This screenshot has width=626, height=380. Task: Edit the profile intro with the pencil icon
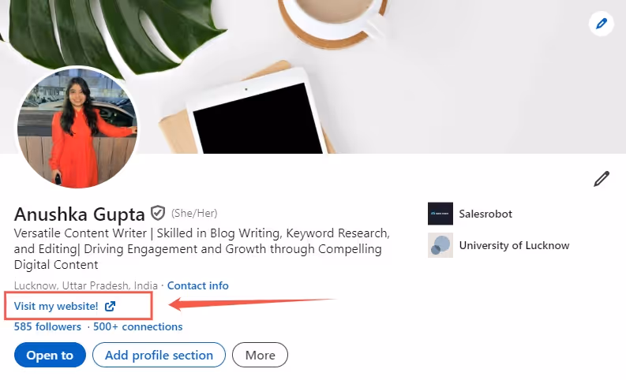point(602,179)
